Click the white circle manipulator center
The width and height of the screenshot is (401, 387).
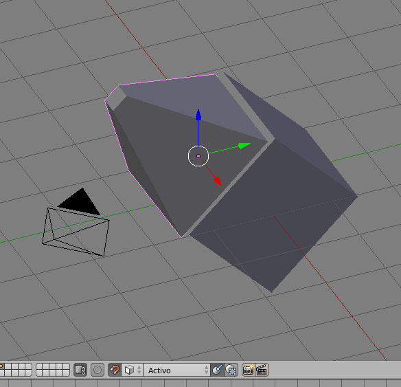click(198, 156)
